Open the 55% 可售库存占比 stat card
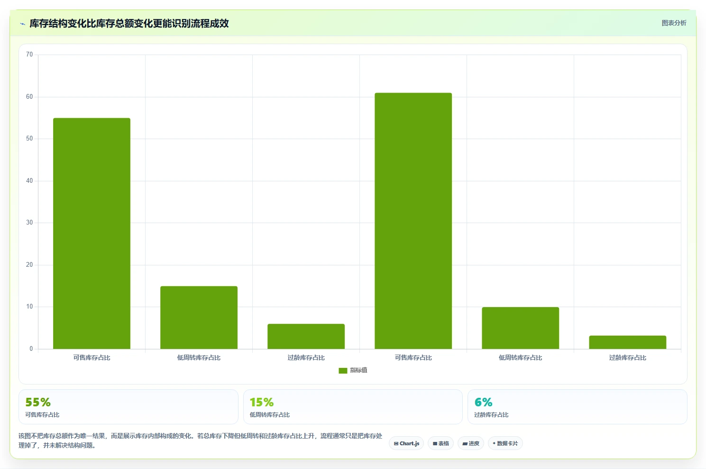The width and height of the screenshot is (706, 469). [128, 407]
